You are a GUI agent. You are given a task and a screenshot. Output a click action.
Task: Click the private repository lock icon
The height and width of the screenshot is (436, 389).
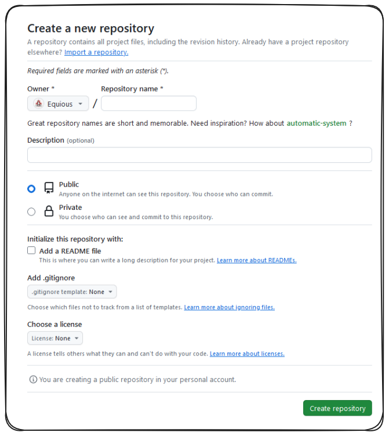click(49, 212)
